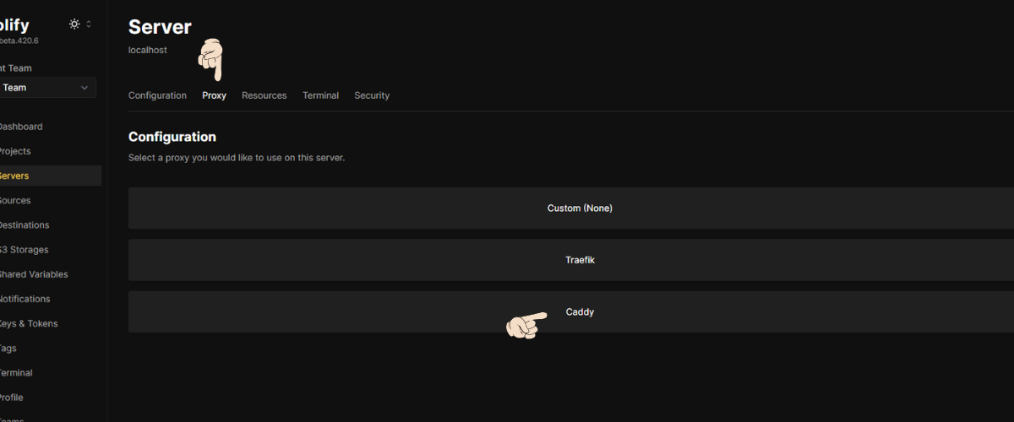Select the Security tab
This screenshot has width=1014, height=422.
(x=372, y=95)
